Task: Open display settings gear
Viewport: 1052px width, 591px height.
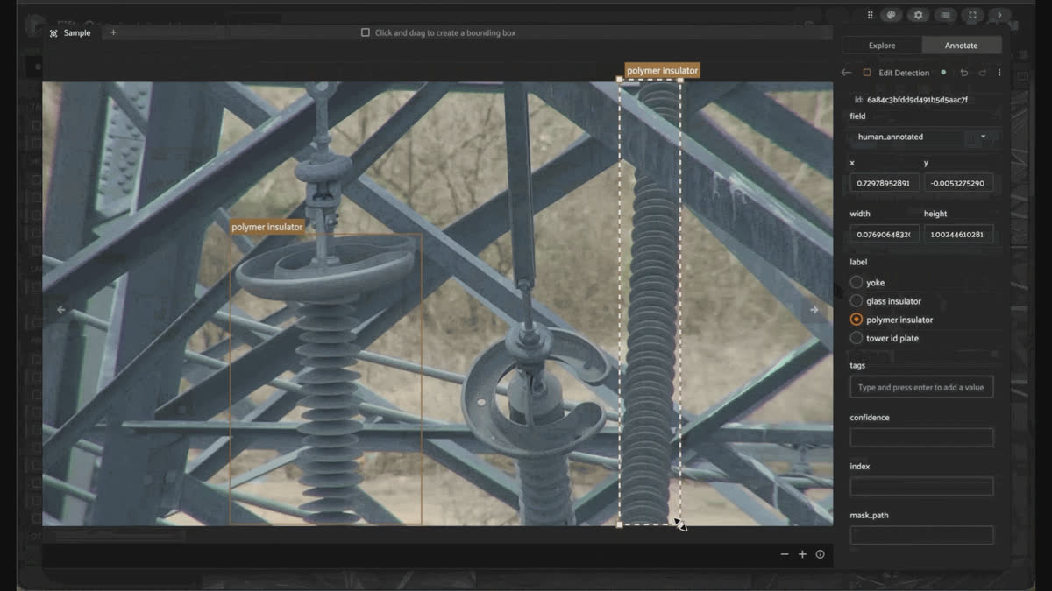Action: [918, 15]
